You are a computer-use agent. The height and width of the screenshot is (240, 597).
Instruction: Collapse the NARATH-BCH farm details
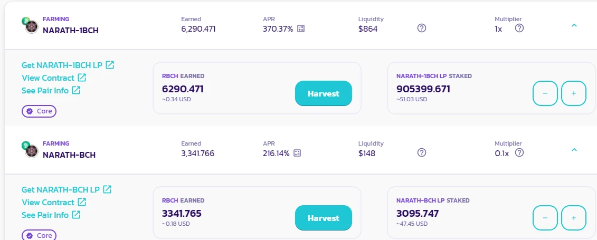coord(574,150)
